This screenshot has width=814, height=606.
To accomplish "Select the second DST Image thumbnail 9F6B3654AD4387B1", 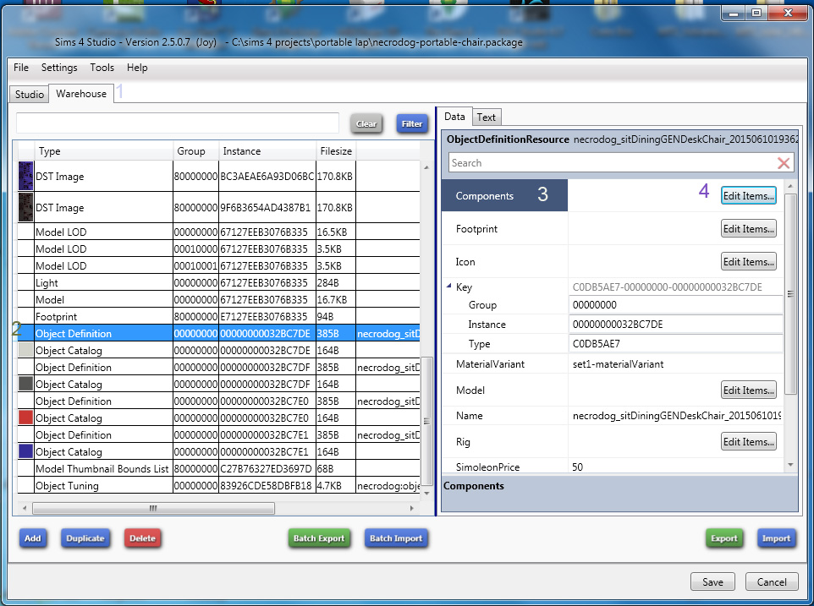I will (x=25, y=207).
